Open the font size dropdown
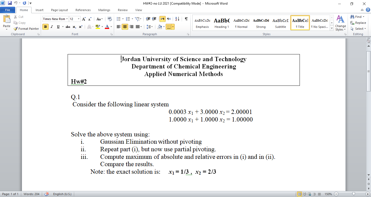 (79, 19)
